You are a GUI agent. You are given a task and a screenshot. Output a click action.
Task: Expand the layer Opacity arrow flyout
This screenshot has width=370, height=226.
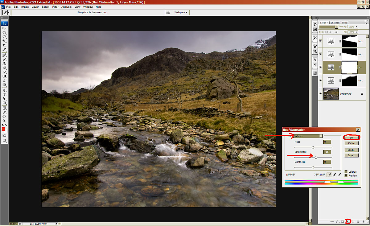pos(357,27)
